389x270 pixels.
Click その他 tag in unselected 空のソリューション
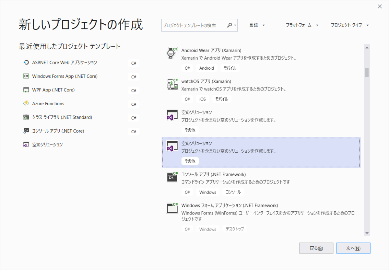[x=190, y=130]
